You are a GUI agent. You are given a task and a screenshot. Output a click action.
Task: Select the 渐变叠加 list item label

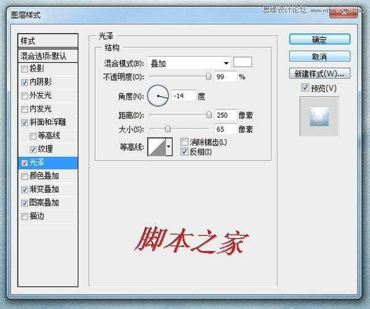pos(44,189)
